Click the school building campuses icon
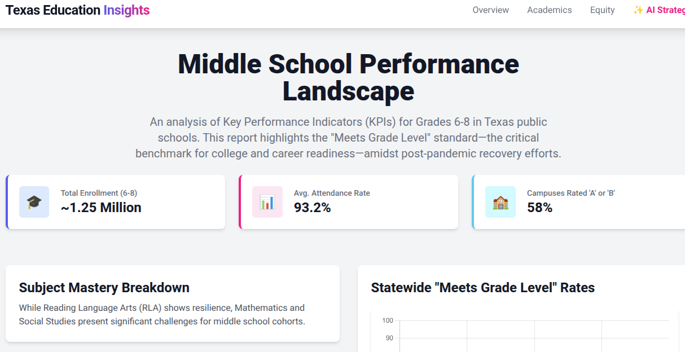Viewport: 685px width, 352px height. (x=500, y=202)
